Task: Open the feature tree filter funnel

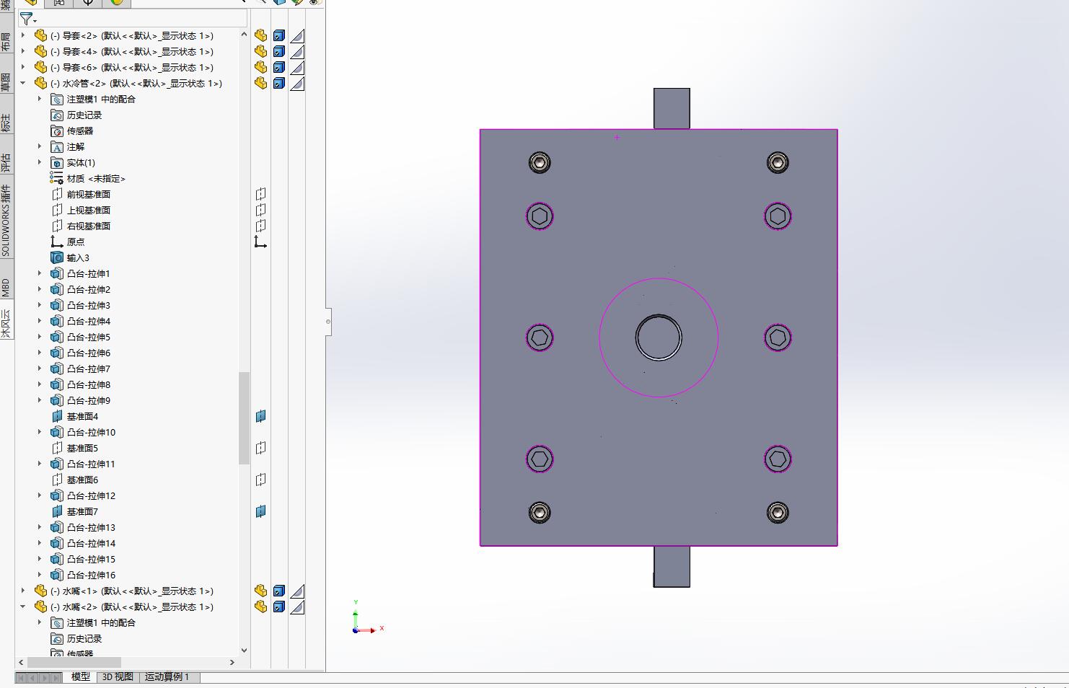Action: (28, 19)
